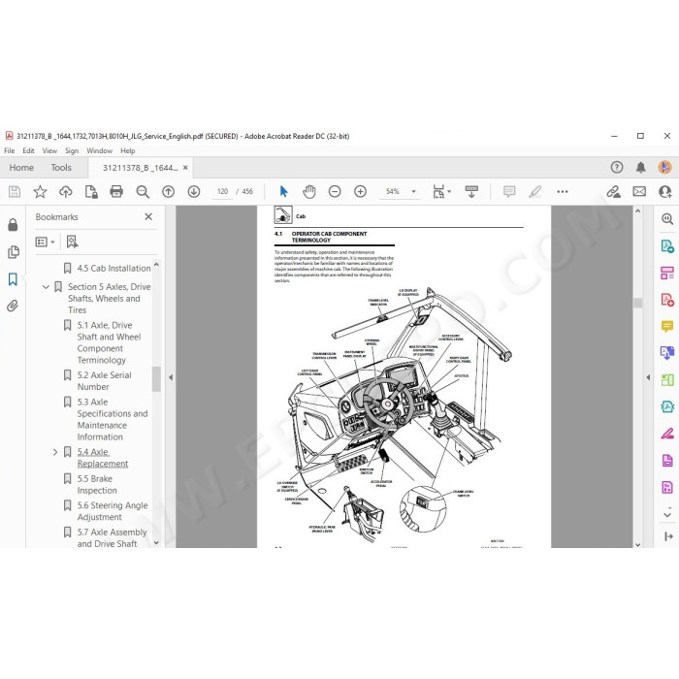This screenshot has width=679, height=679.
Task: Click the page number field showing 120
Action: coord(222,191)
